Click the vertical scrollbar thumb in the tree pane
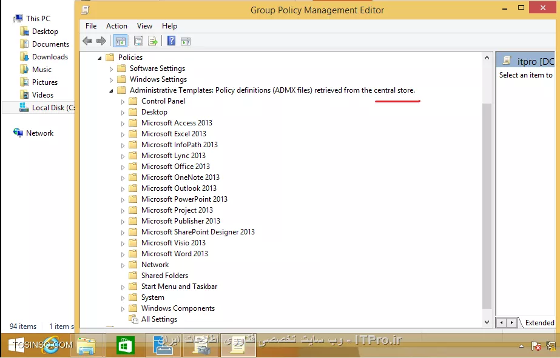Screen dimensions: 560x358 tap(487, 205)
